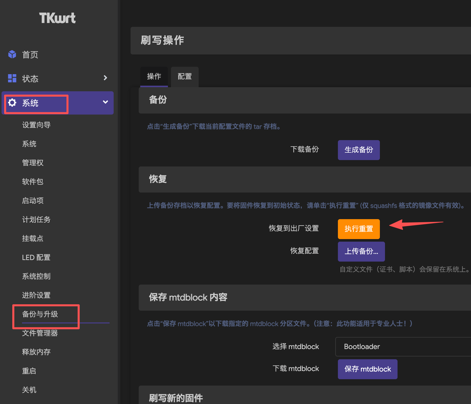Open the 软件包 page

(33, 182)
